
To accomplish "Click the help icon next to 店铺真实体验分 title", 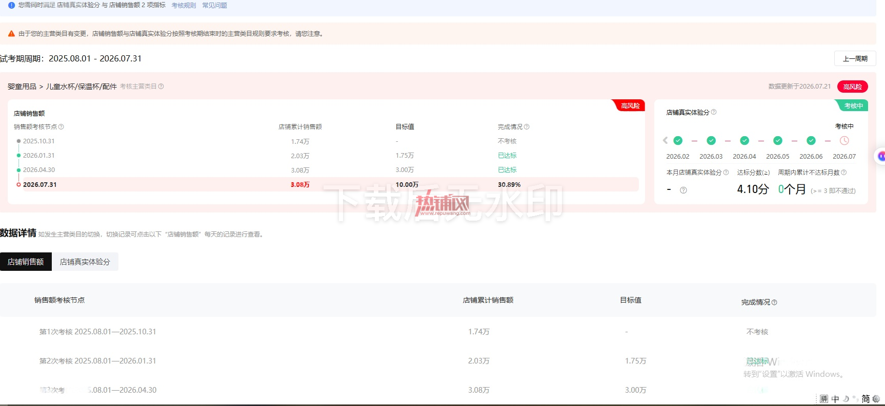I will tap(714, 112).
